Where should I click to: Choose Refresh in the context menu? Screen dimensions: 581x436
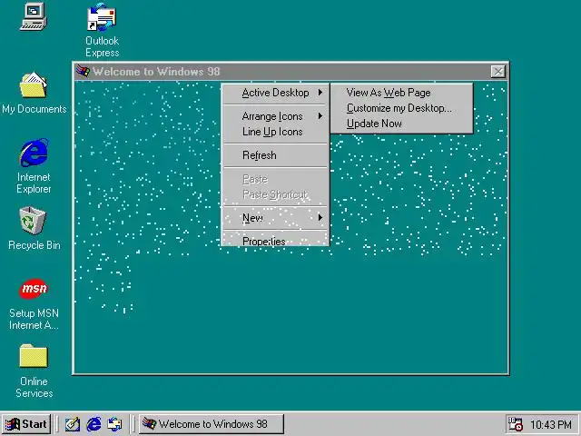[x=275, y=155]
